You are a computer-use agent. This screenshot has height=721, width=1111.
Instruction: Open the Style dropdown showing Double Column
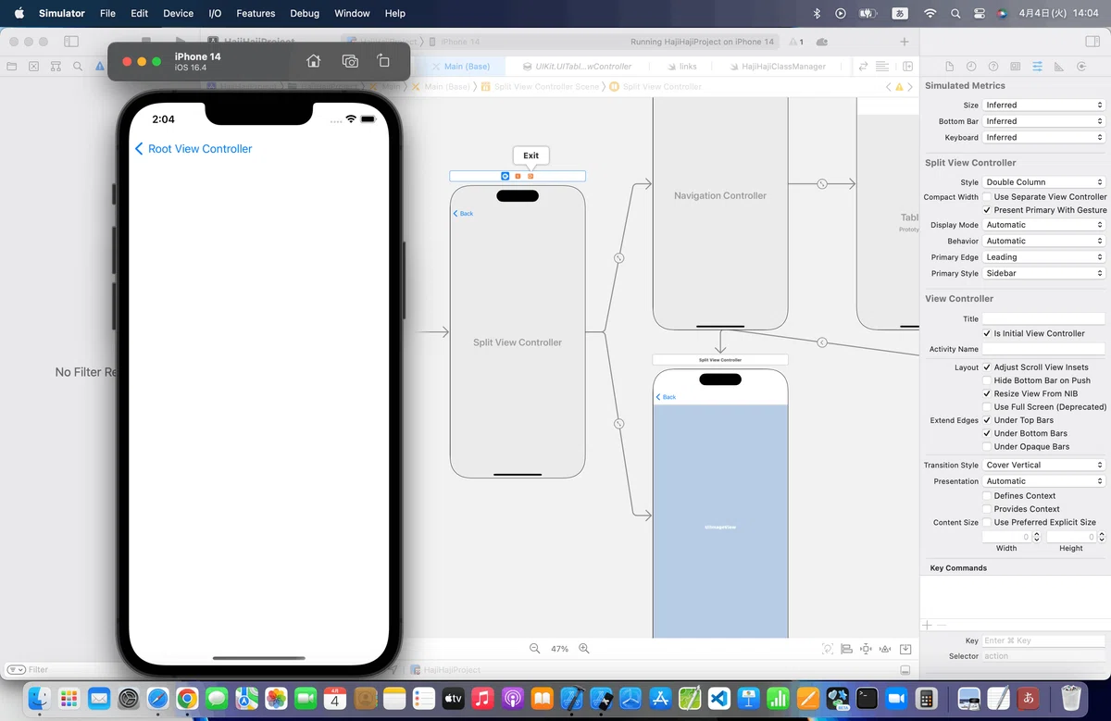(1043, 182)
